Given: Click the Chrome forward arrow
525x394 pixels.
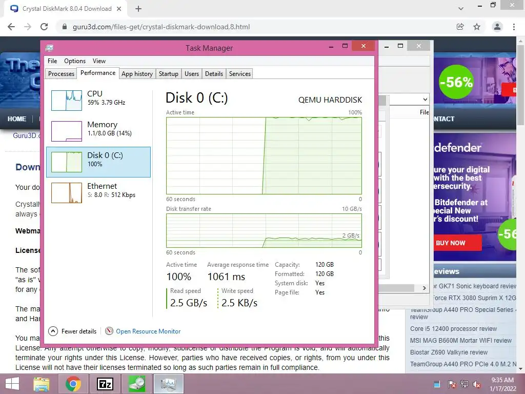Looking at the screenshot, I should pos(28,27).
